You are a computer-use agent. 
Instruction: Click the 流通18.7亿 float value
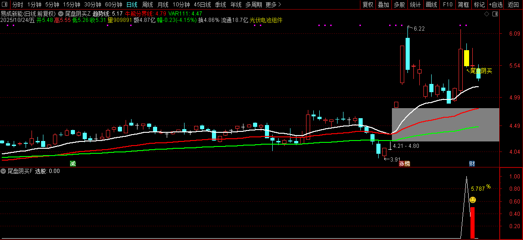pos(234,21)
